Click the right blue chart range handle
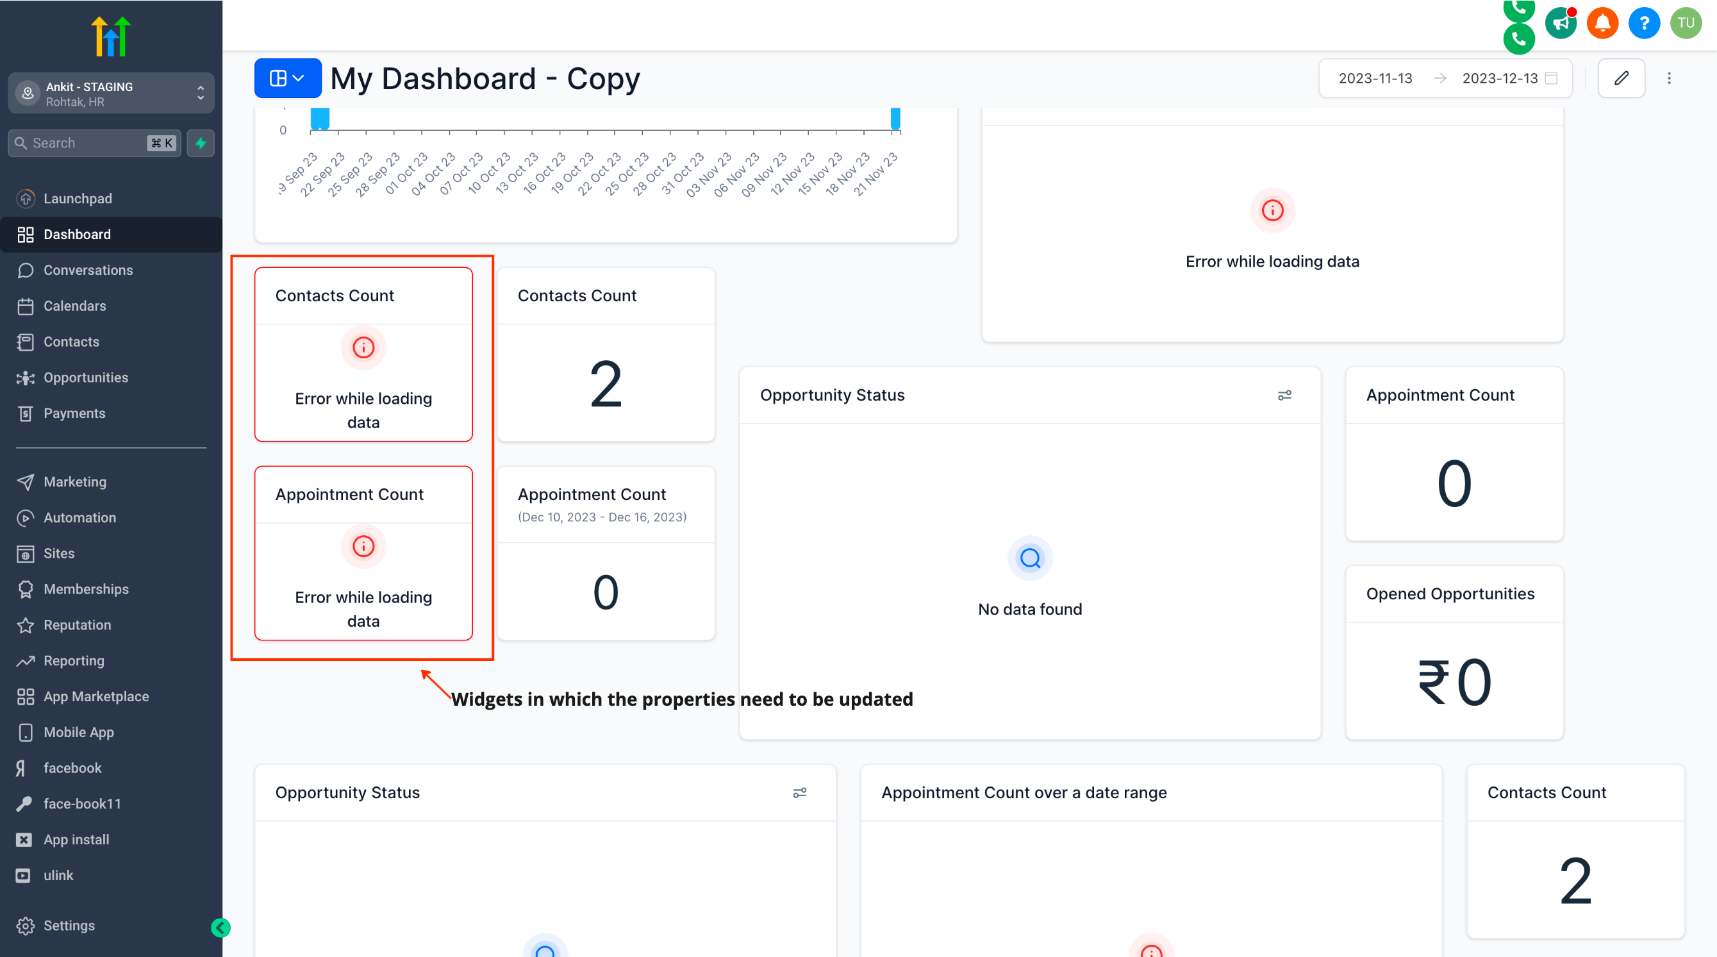Image resolution: width=1717 pixels, height=957 pixels. tap(895, 119)
